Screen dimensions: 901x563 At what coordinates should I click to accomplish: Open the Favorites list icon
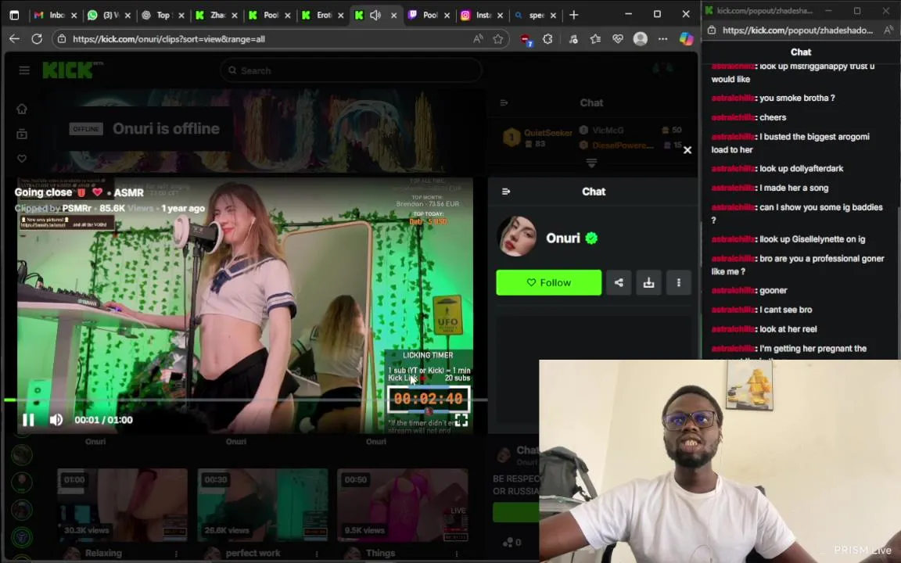(x=595, y=38)
